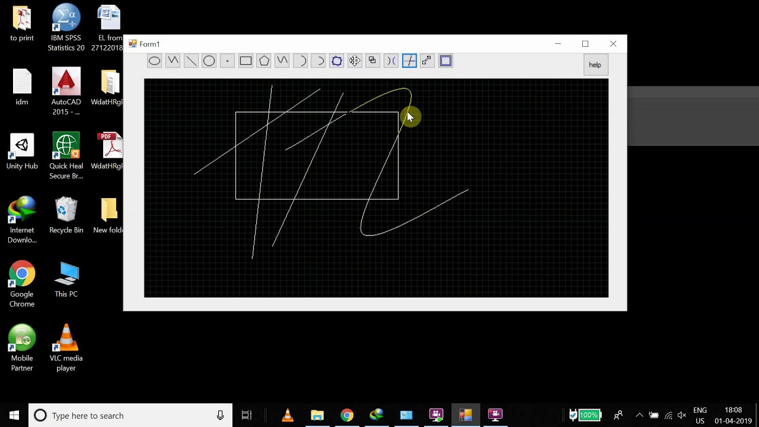Viewport: 759px width, 427px height.
Task: Click the taskbar microphone search icon
Action: [x=220, y=415]
